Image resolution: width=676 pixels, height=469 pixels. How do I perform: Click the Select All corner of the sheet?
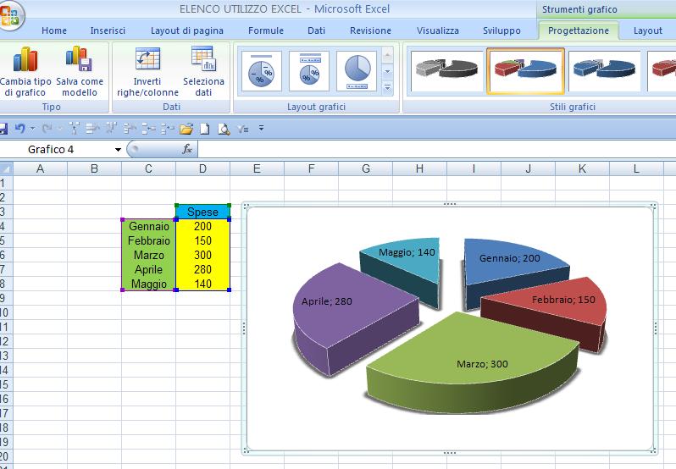[x=7, y=168]
